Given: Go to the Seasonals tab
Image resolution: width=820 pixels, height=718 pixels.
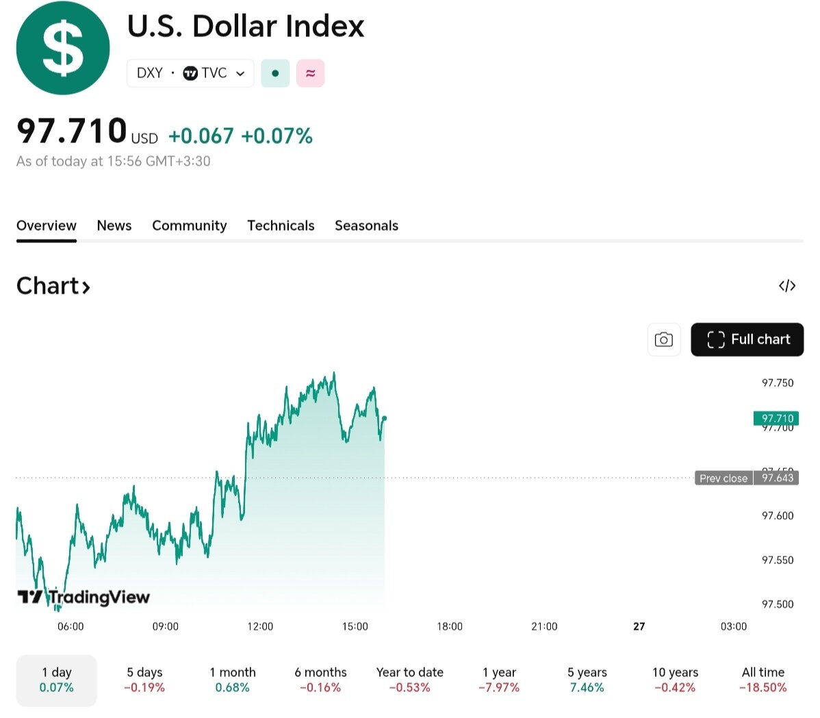Looking at the screenshot, I should click(x=366, y=226).
